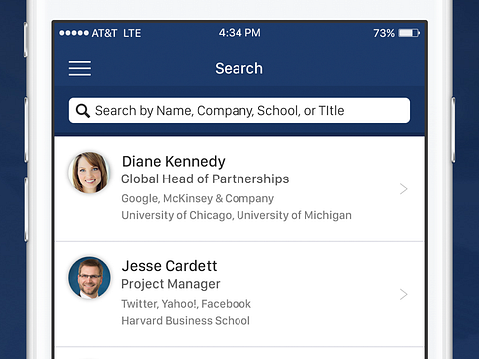The height and width of the screenshot is (359, 479).
Task: Tap Harvard Business School text
Action: coord(186,321)
